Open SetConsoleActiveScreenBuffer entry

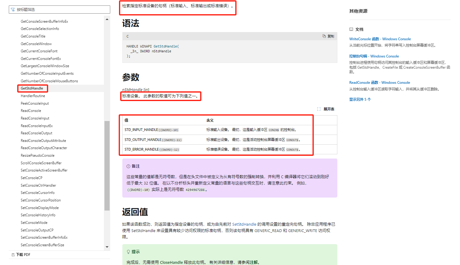pos(44,170)
